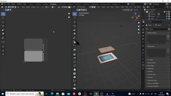Select the Inset Faces tool in 3D viewport

click(75, 54)
